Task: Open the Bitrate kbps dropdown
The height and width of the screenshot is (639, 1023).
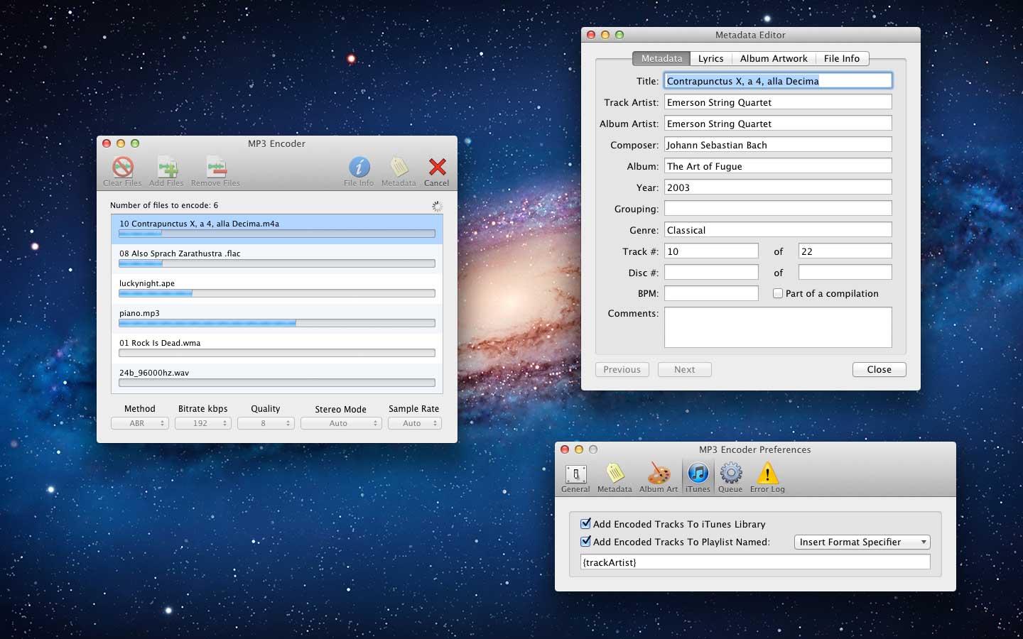Action: (202, 422)
